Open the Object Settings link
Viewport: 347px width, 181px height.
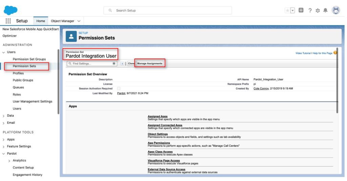point(158,134)
